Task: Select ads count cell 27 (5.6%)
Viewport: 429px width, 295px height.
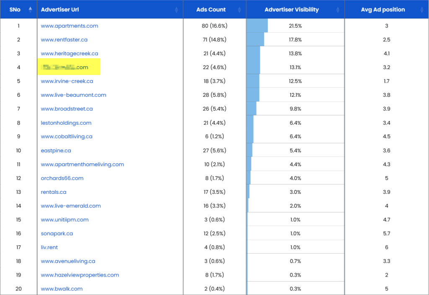Action: coord(214,151)
